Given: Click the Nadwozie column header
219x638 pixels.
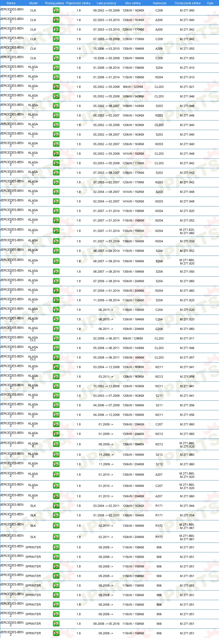Looking at the screenshot, I should tap(159, 3).
